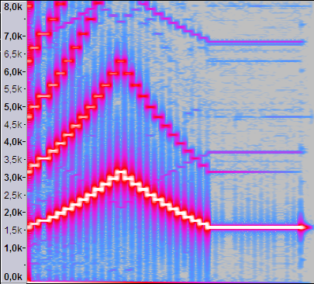Select the 6,5k mark on vertical ruler
Image resolution: width=314 pixels, height=284 pixels.
(x=13, y=54)
